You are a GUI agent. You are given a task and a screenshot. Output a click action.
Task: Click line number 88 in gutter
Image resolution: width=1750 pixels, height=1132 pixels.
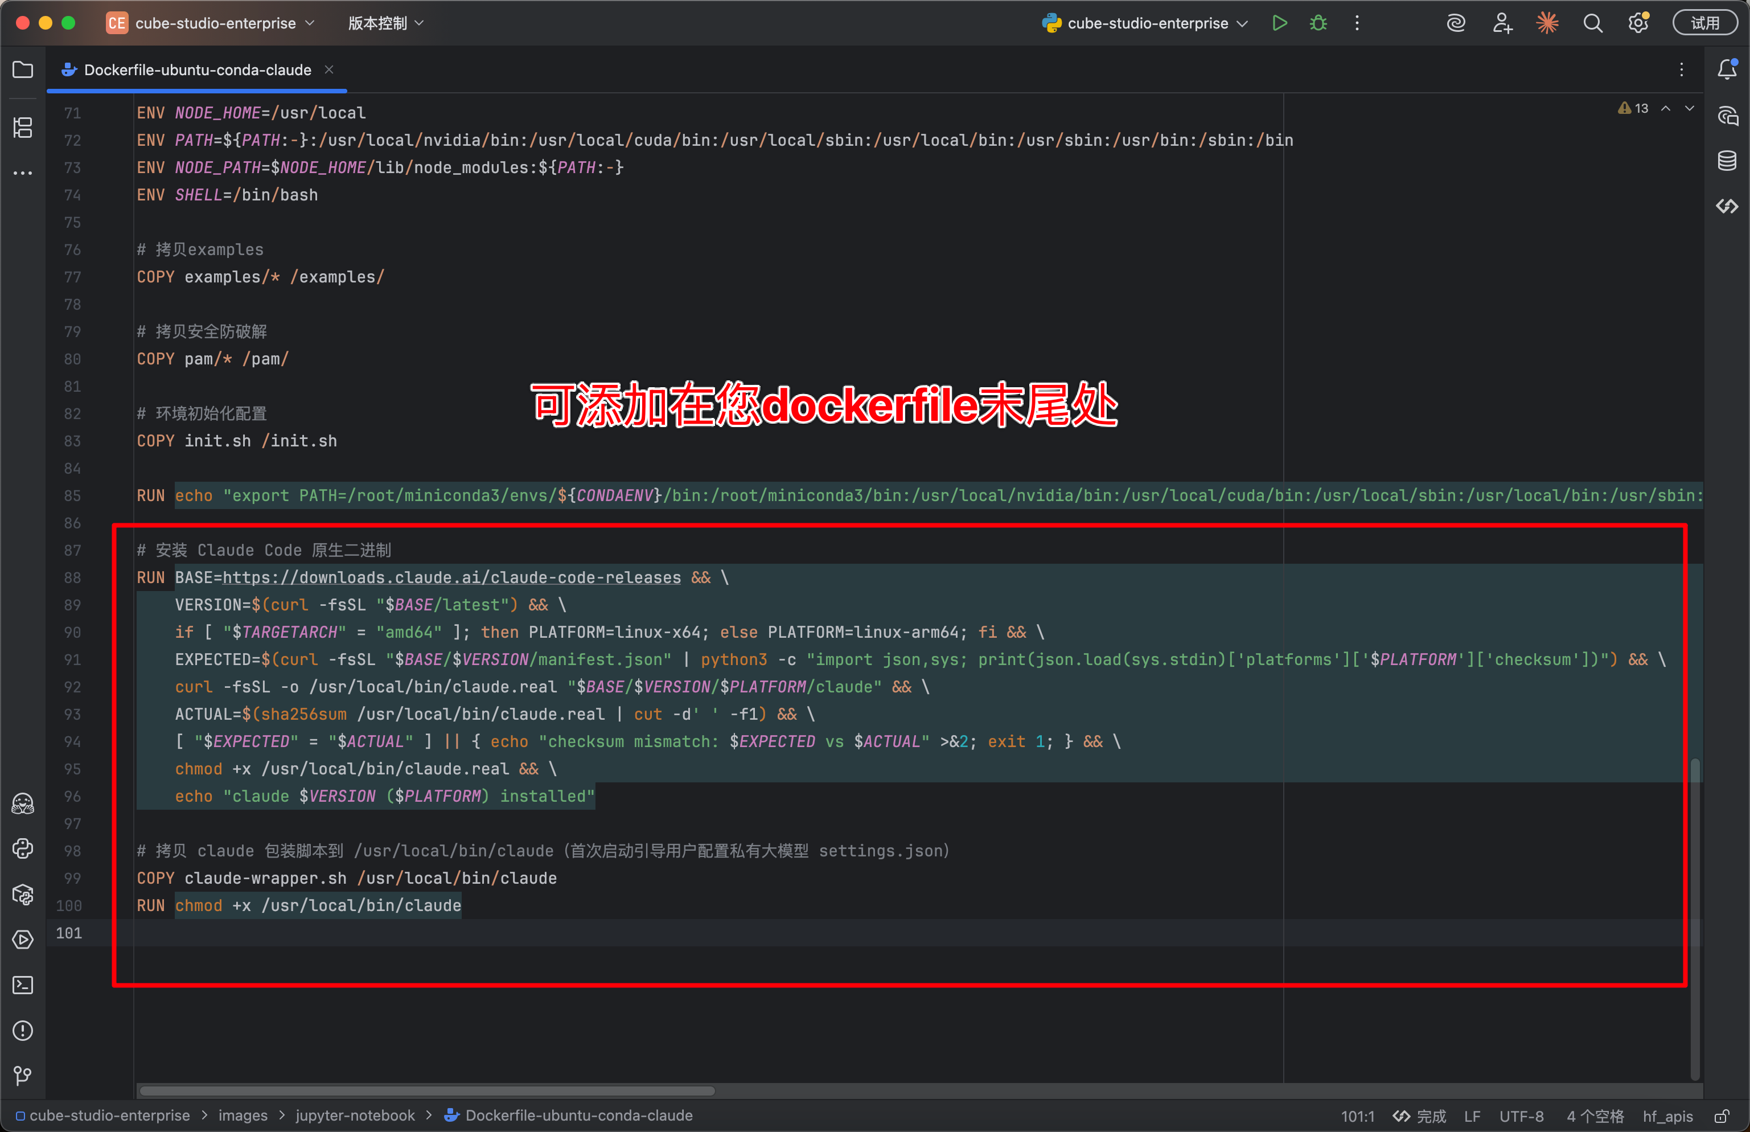click(72, 578)
